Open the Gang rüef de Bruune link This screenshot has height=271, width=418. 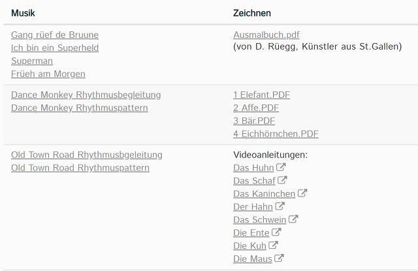(x=55, y=35)
